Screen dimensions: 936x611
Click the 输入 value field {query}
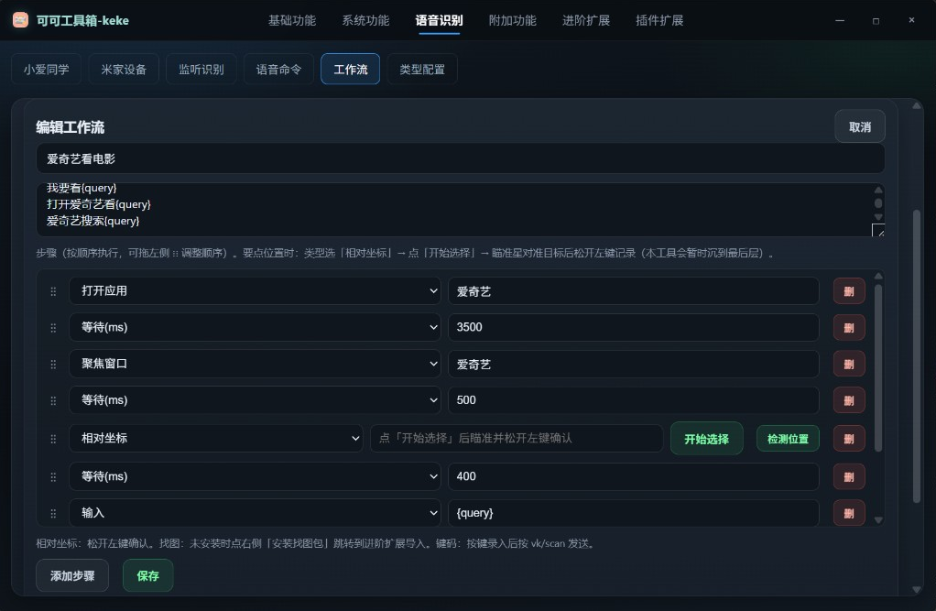(634, 513)
